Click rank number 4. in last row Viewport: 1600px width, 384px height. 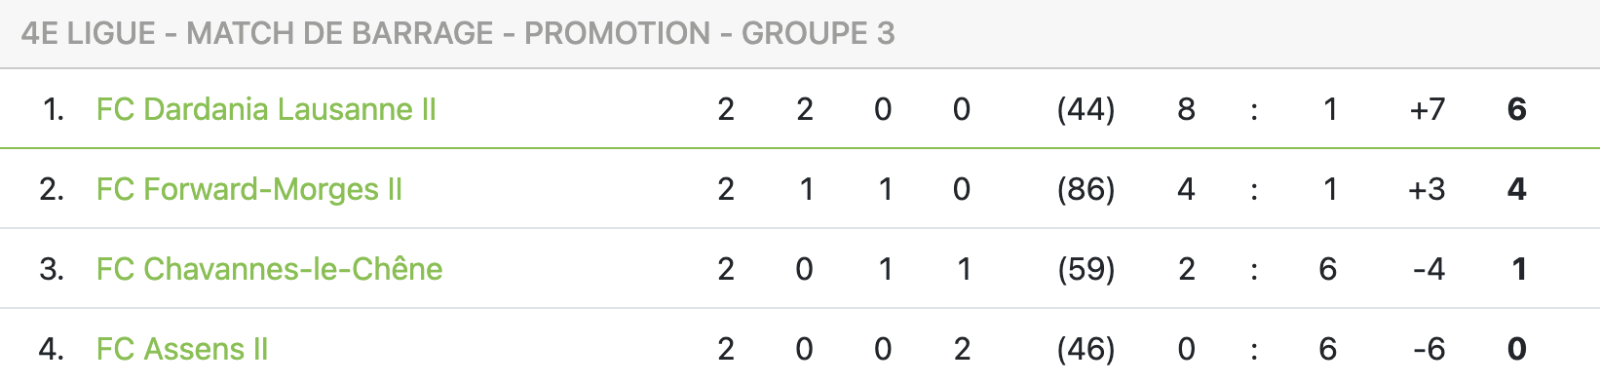tap(52, 349)
